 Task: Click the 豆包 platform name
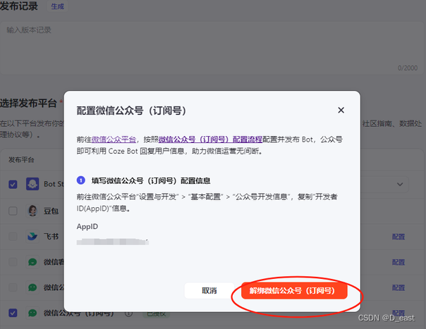(x=51, y=211)
